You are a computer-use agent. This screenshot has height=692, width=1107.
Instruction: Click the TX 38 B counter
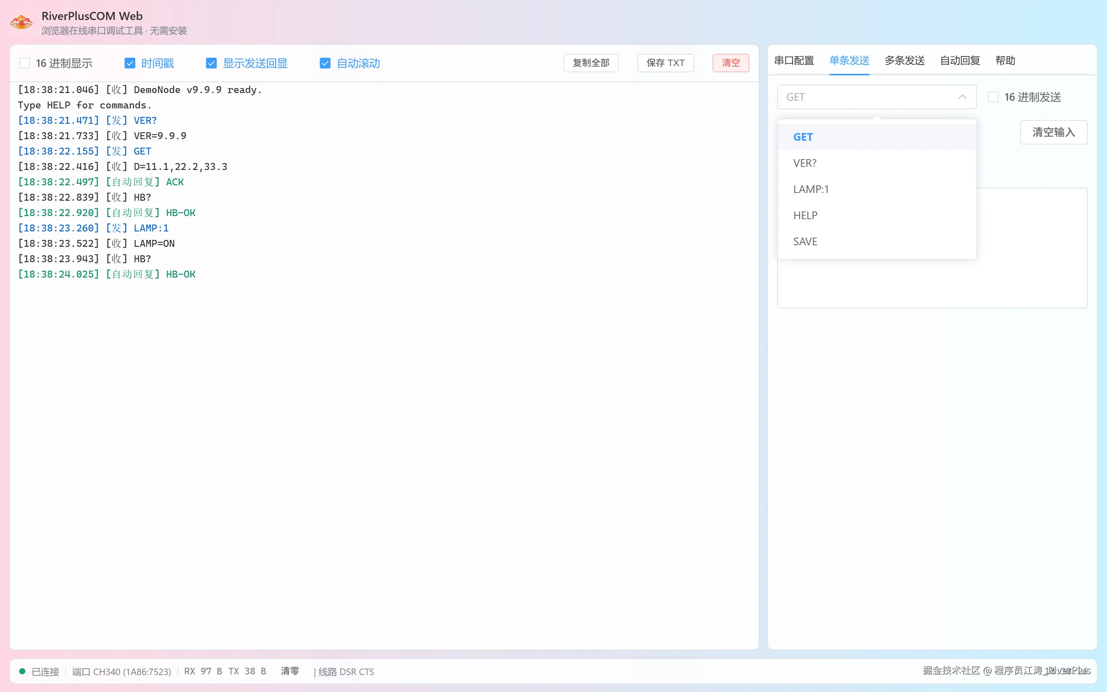(248, 671)
